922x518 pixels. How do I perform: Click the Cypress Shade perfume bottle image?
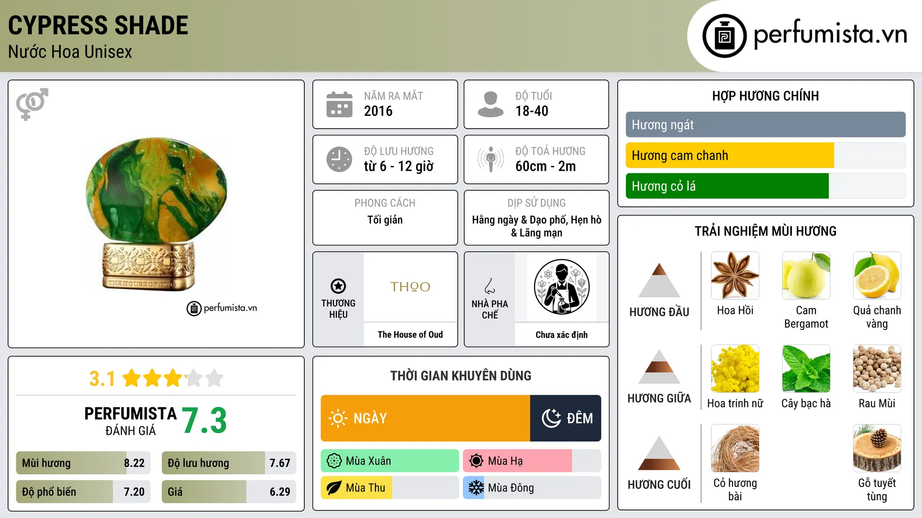[156, 214]
